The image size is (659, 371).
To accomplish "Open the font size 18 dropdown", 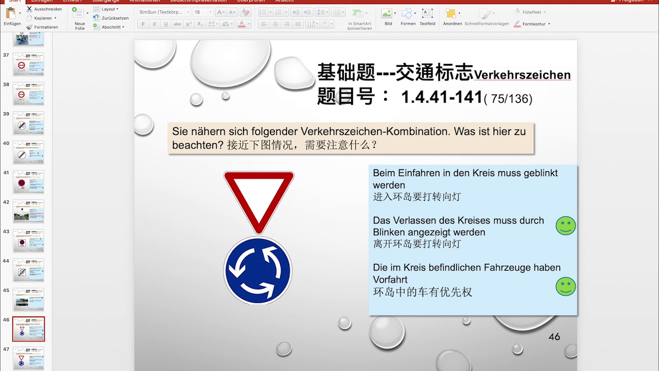I will click(x=211, y=12).
